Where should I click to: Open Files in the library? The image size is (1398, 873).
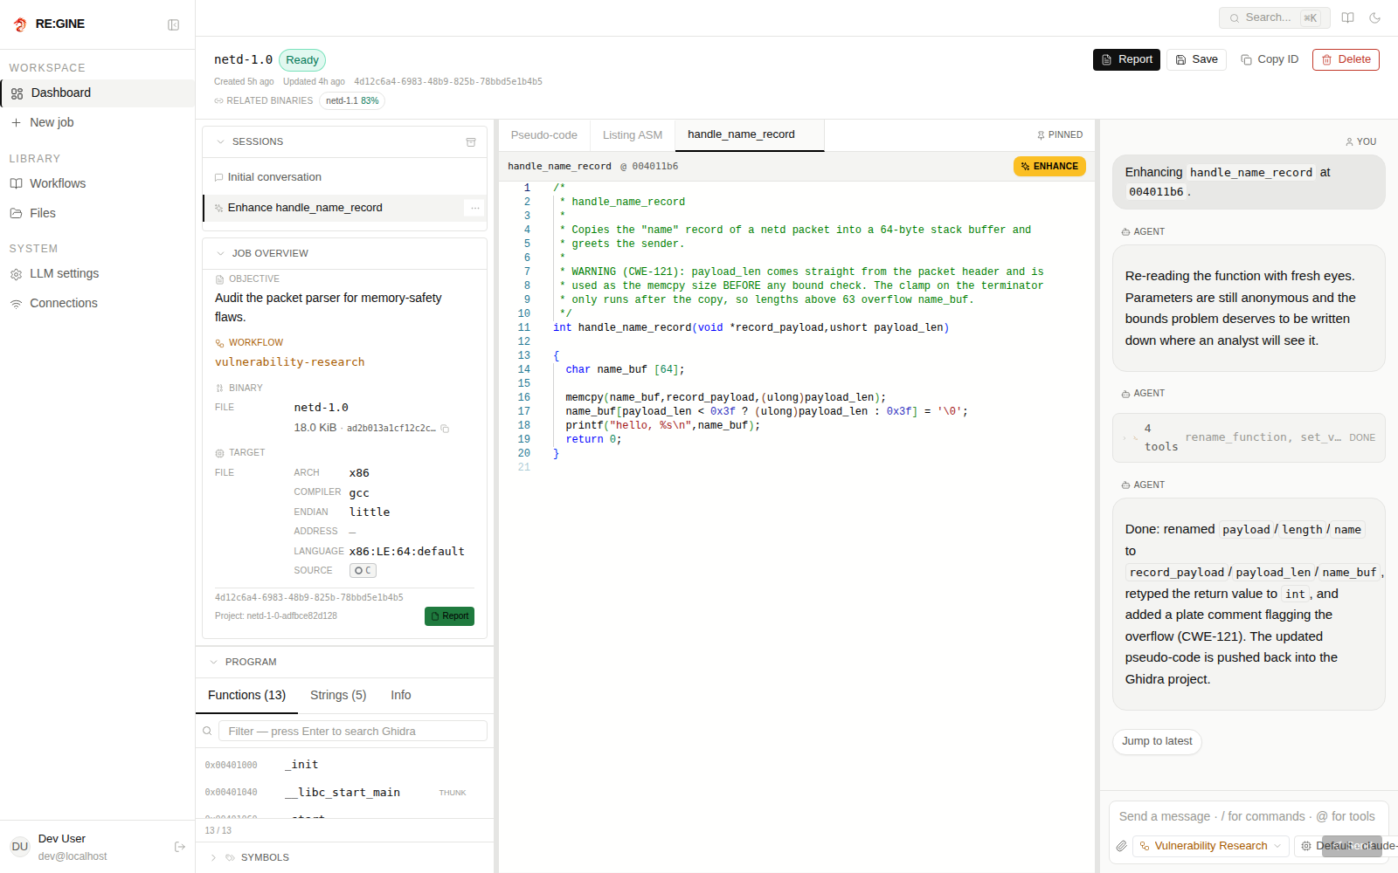point(97,213)
